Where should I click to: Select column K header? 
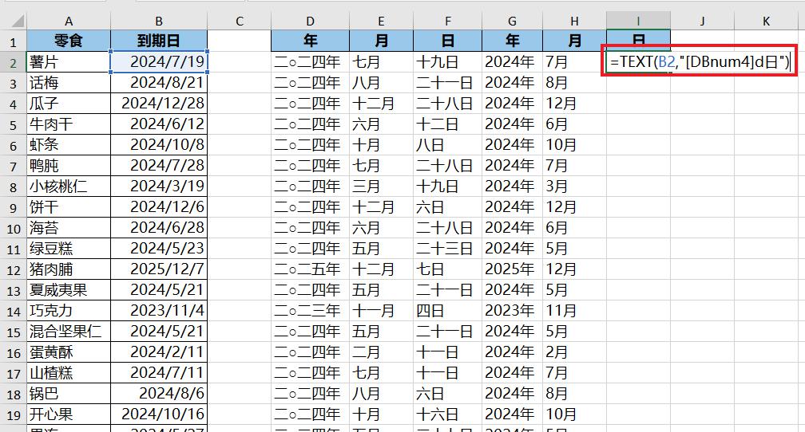tap(766, 21)
